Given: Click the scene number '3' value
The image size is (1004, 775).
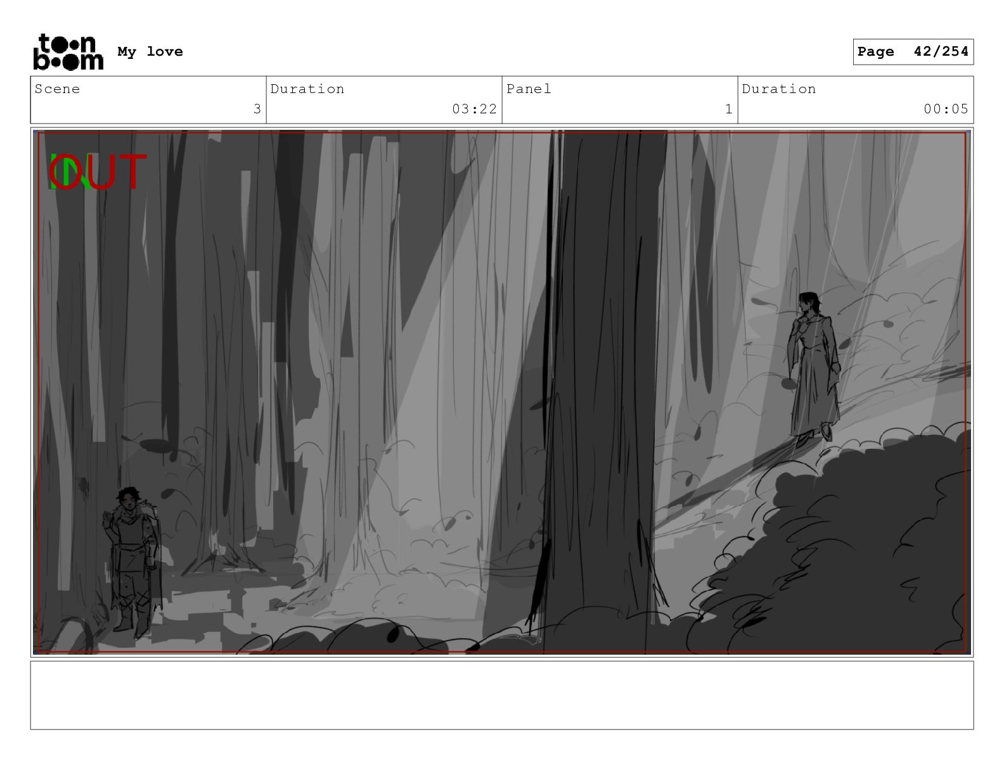Looking at the screenshot, I should click(257, 109).
